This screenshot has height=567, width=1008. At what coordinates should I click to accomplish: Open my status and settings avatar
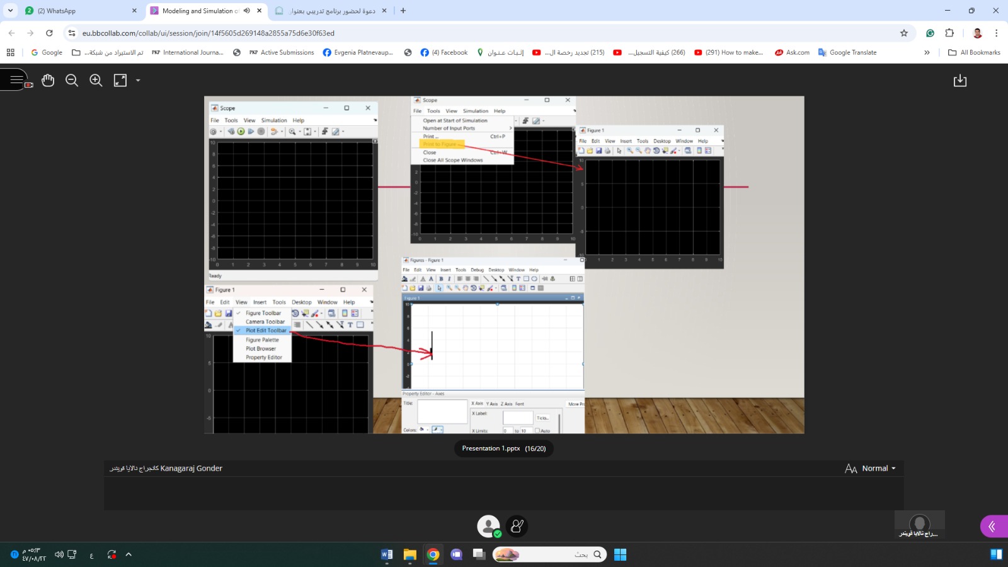[488, 526]
